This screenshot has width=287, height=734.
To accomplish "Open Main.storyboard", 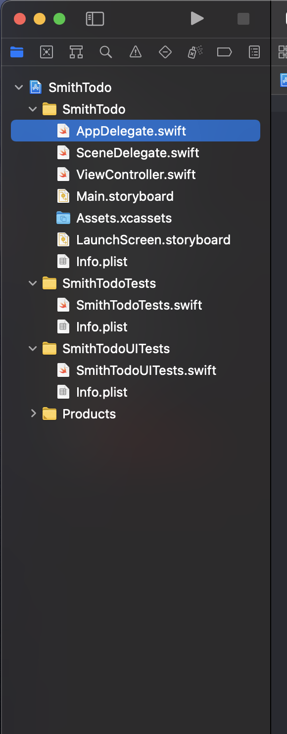I will (x=125, y=196).
